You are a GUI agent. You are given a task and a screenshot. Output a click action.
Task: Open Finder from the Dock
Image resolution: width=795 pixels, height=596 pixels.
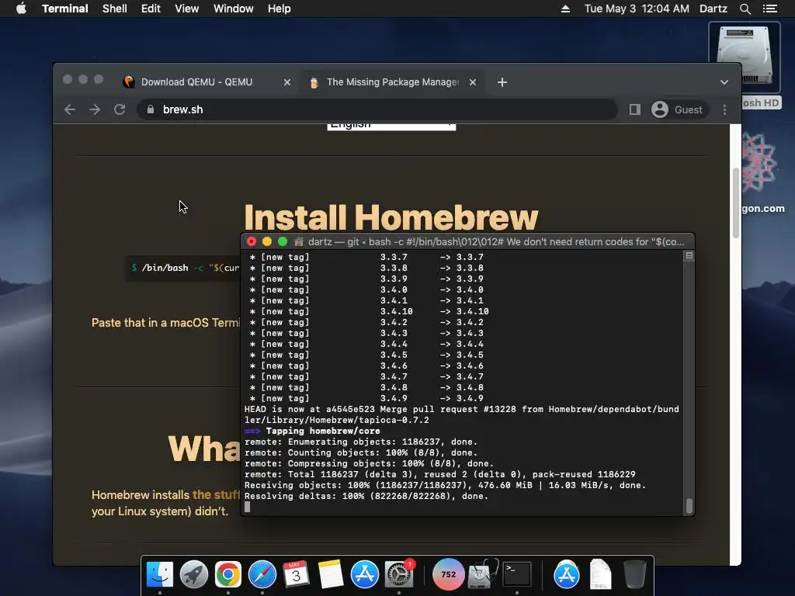point(160,574)
